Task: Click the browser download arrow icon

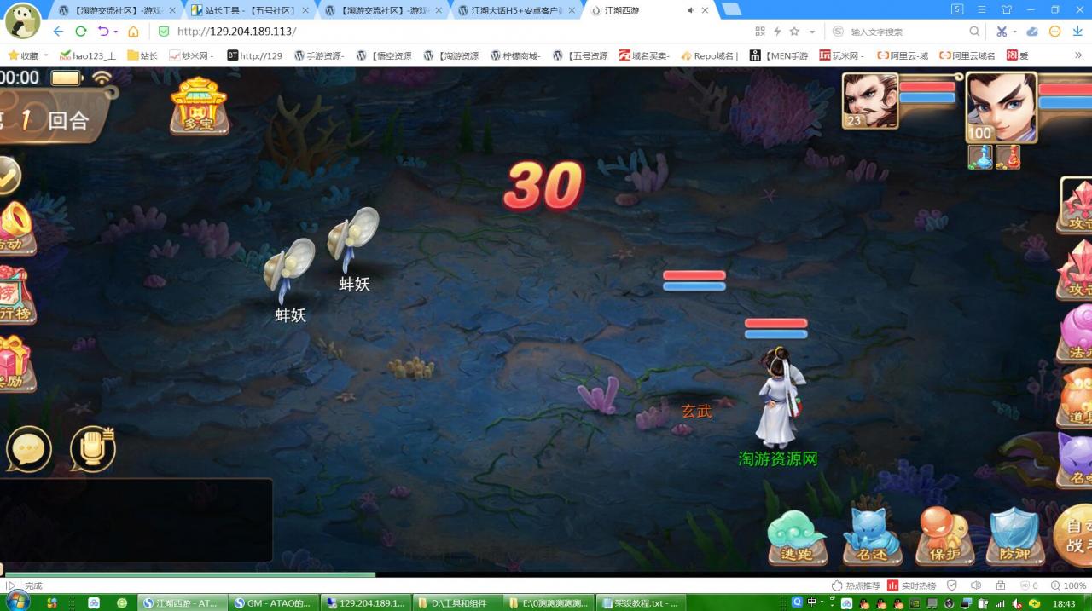Action: [x=1078, y=32]
